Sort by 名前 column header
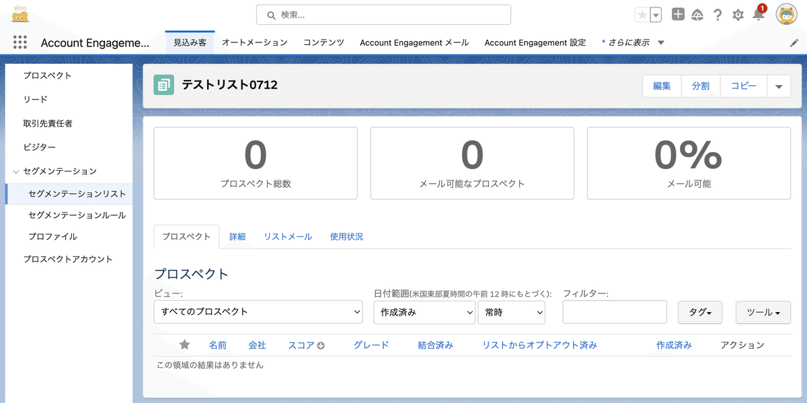Screen dimensions: 807x403 point(218,345)
